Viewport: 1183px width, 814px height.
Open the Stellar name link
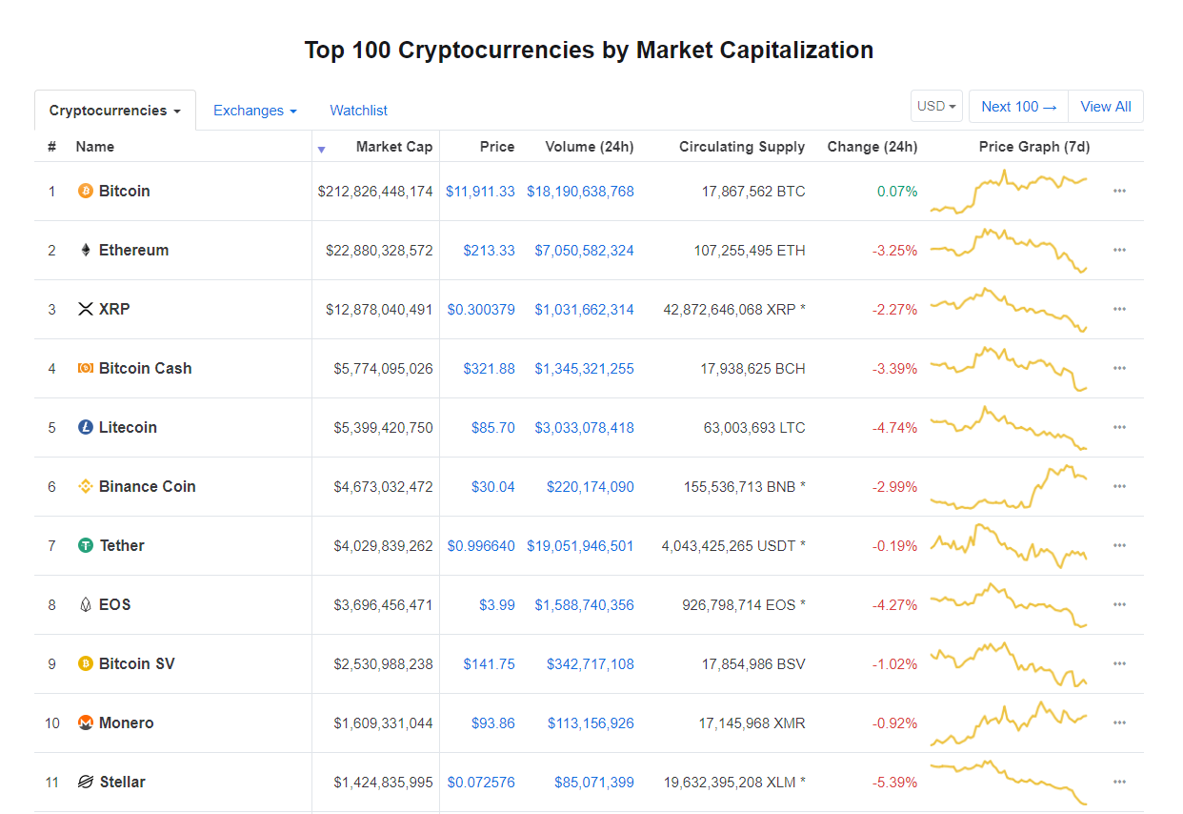coord(123,782)
